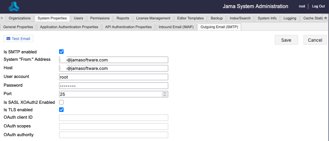Click the User account field
The image size is (329, 141).
[x=114, y=77]
